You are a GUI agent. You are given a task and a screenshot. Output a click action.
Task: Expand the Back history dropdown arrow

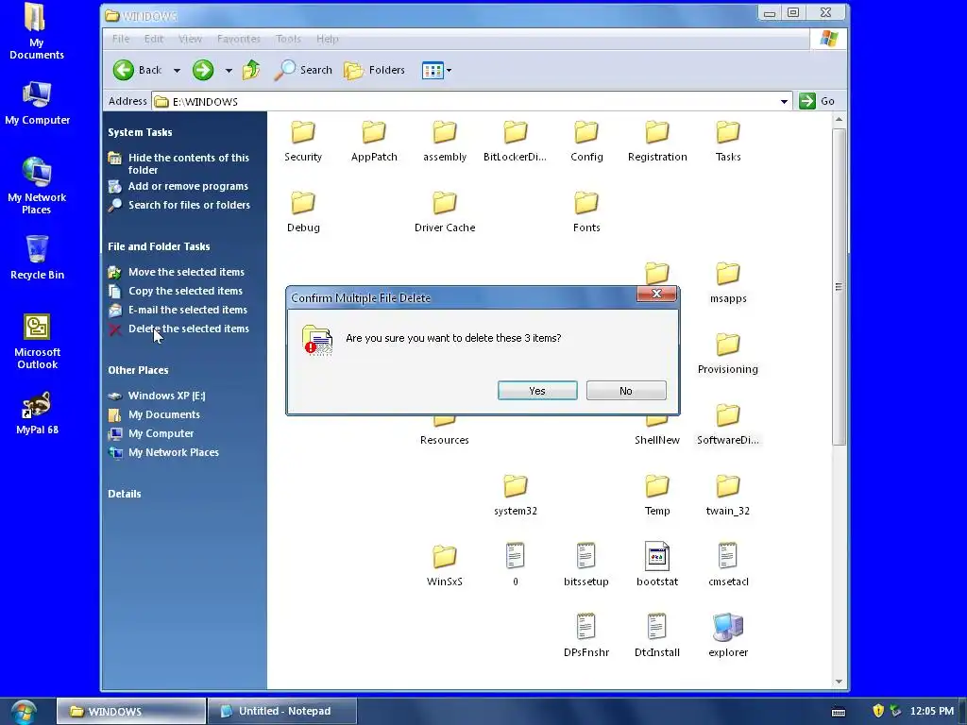tap(177, 71)
